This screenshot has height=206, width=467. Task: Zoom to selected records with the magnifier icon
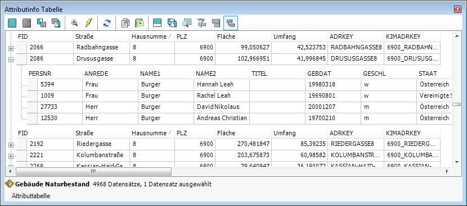(x=74, y=23)
